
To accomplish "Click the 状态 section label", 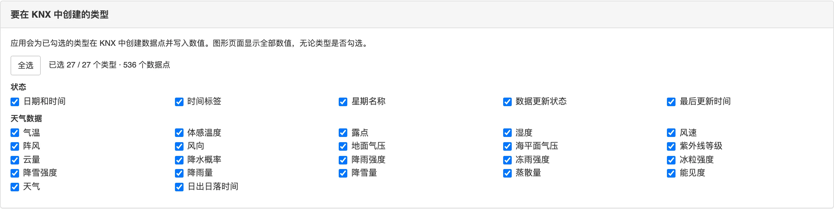I will [18, 87].
